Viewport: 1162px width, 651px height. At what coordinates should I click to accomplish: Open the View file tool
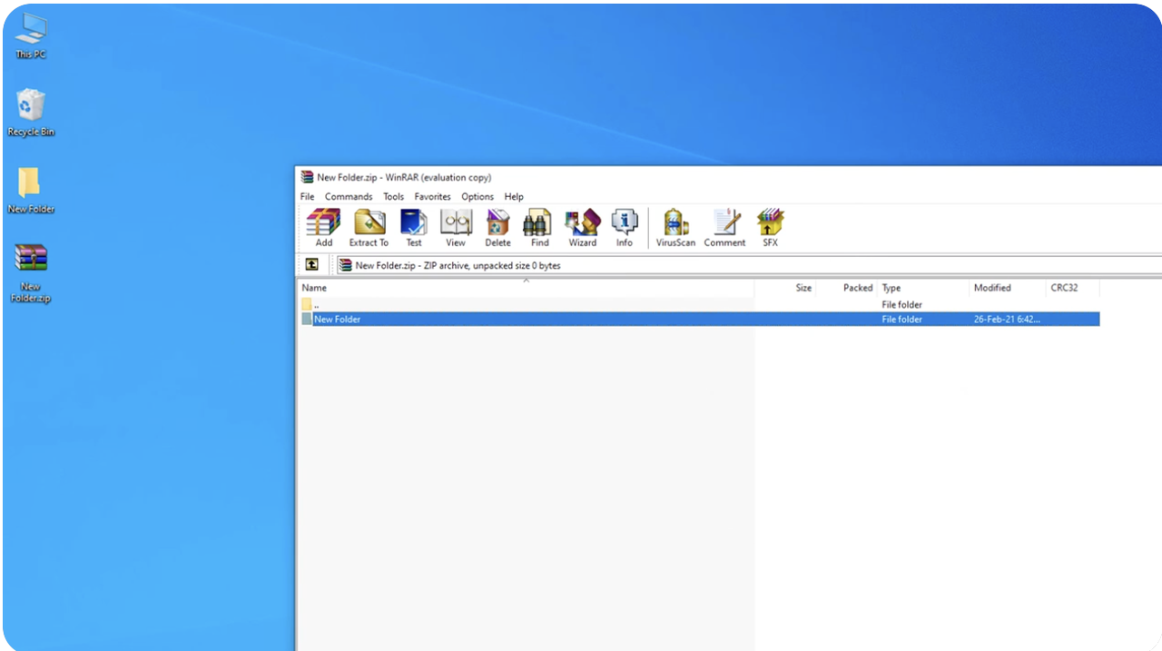click(x=456, y=227)
